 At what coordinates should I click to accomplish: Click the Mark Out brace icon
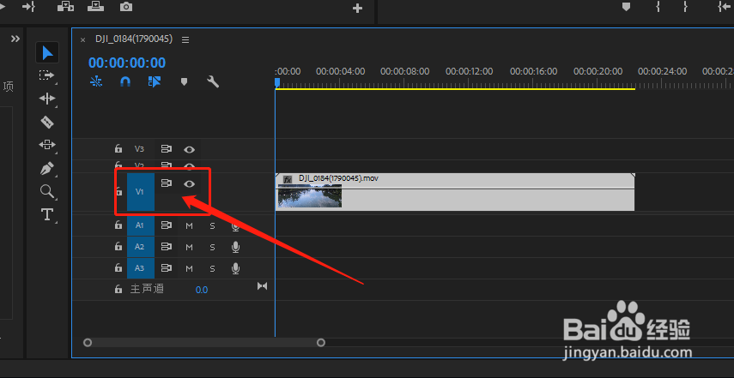click(685, 7)
